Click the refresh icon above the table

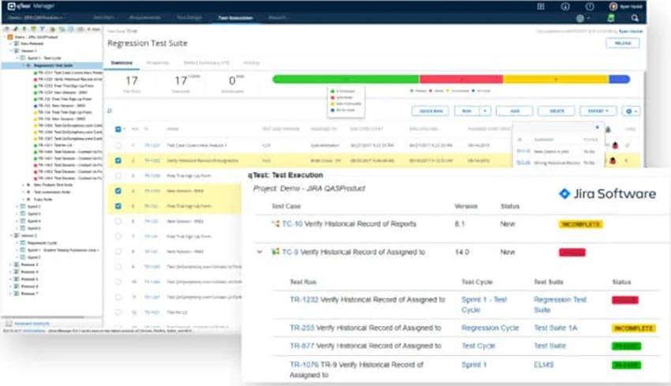point(110,111)
